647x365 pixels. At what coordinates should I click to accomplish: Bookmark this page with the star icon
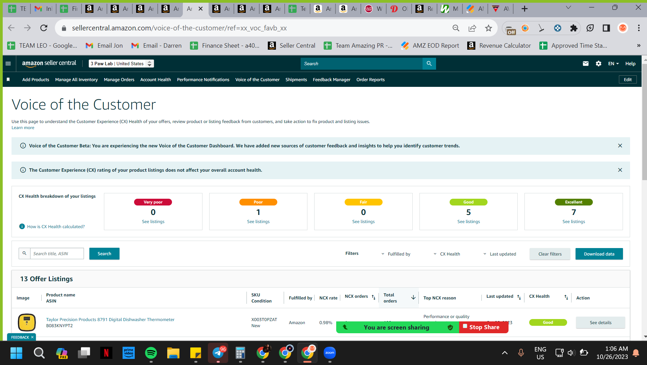(488, 28)
